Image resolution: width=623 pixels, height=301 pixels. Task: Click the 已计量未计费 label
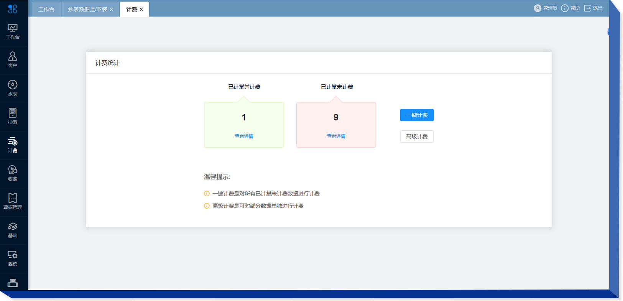[x=337, y=87]
